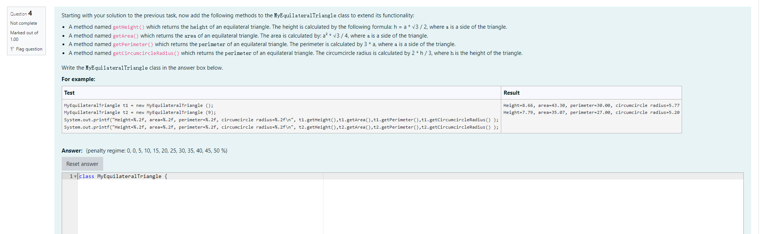Collapse the code fold triangle on line 1
760x234 pixels.
76,176
